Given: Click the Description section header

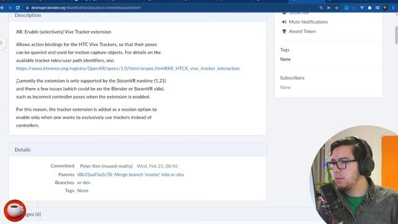Looking at the screenshot, I should pyautogui.click(x=27, y=15).
